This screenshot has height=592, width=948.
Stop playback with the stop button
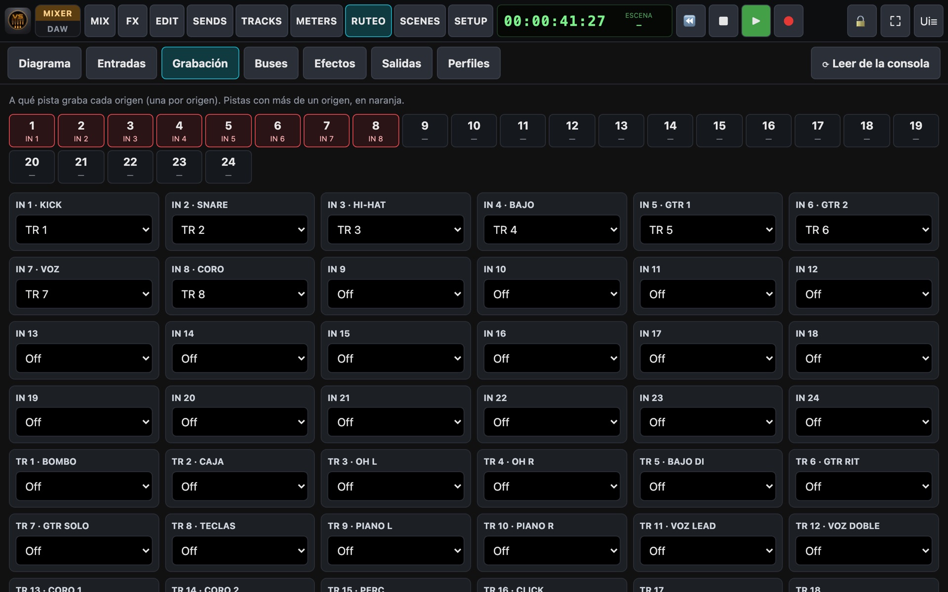click(x=723, y=21)
